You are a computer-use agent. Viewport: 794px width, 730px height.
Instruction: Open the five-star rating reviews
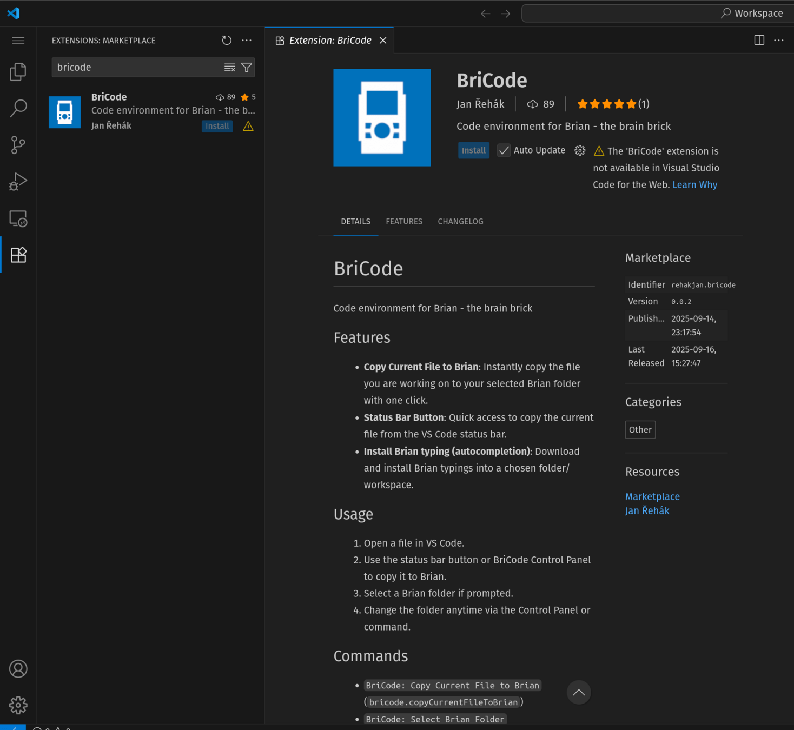tap(613, 104)
